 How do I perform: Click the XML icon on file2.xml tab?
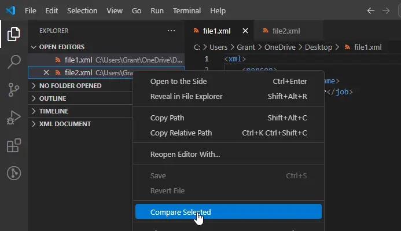(266, 31)
